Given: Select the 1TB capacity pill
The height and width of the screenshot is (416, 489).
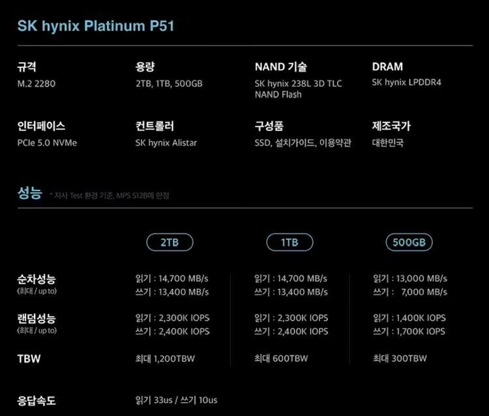Looking at the screenshot, I should 289,243.
